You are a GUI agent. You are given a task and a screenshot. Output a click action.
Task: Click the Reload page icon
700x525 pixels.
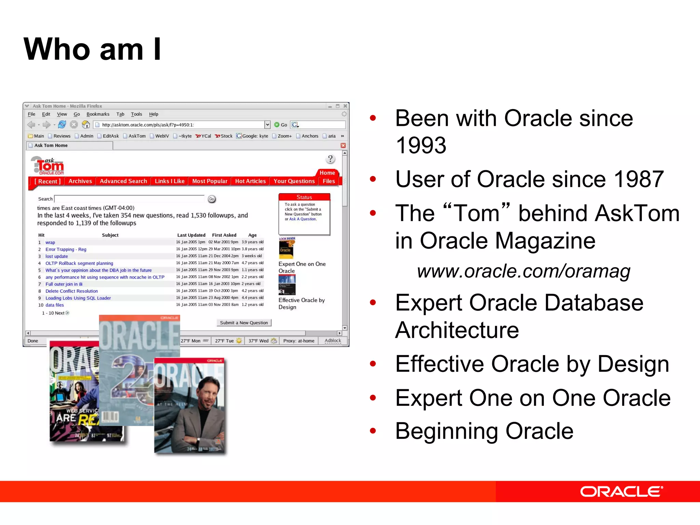click(62, 125)
